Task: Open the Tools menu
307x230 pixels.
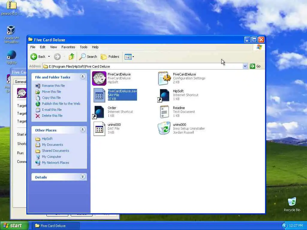Action: click(x=84, y=47)
